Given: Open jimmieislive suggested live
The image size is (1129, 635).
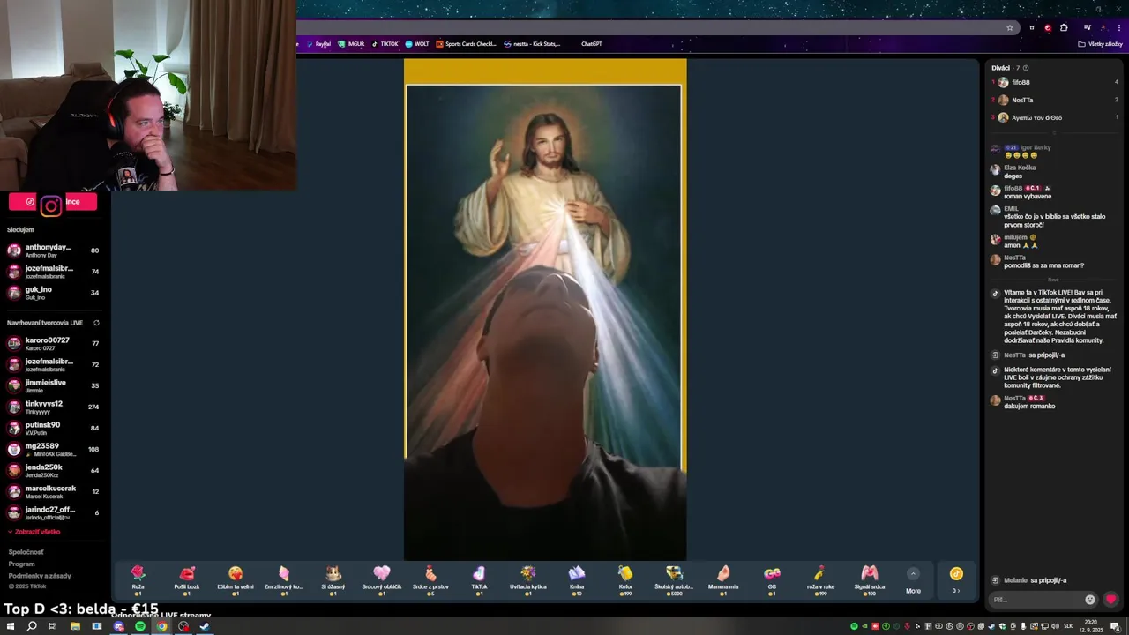Looking at the screenshot, I should point(53,385).
